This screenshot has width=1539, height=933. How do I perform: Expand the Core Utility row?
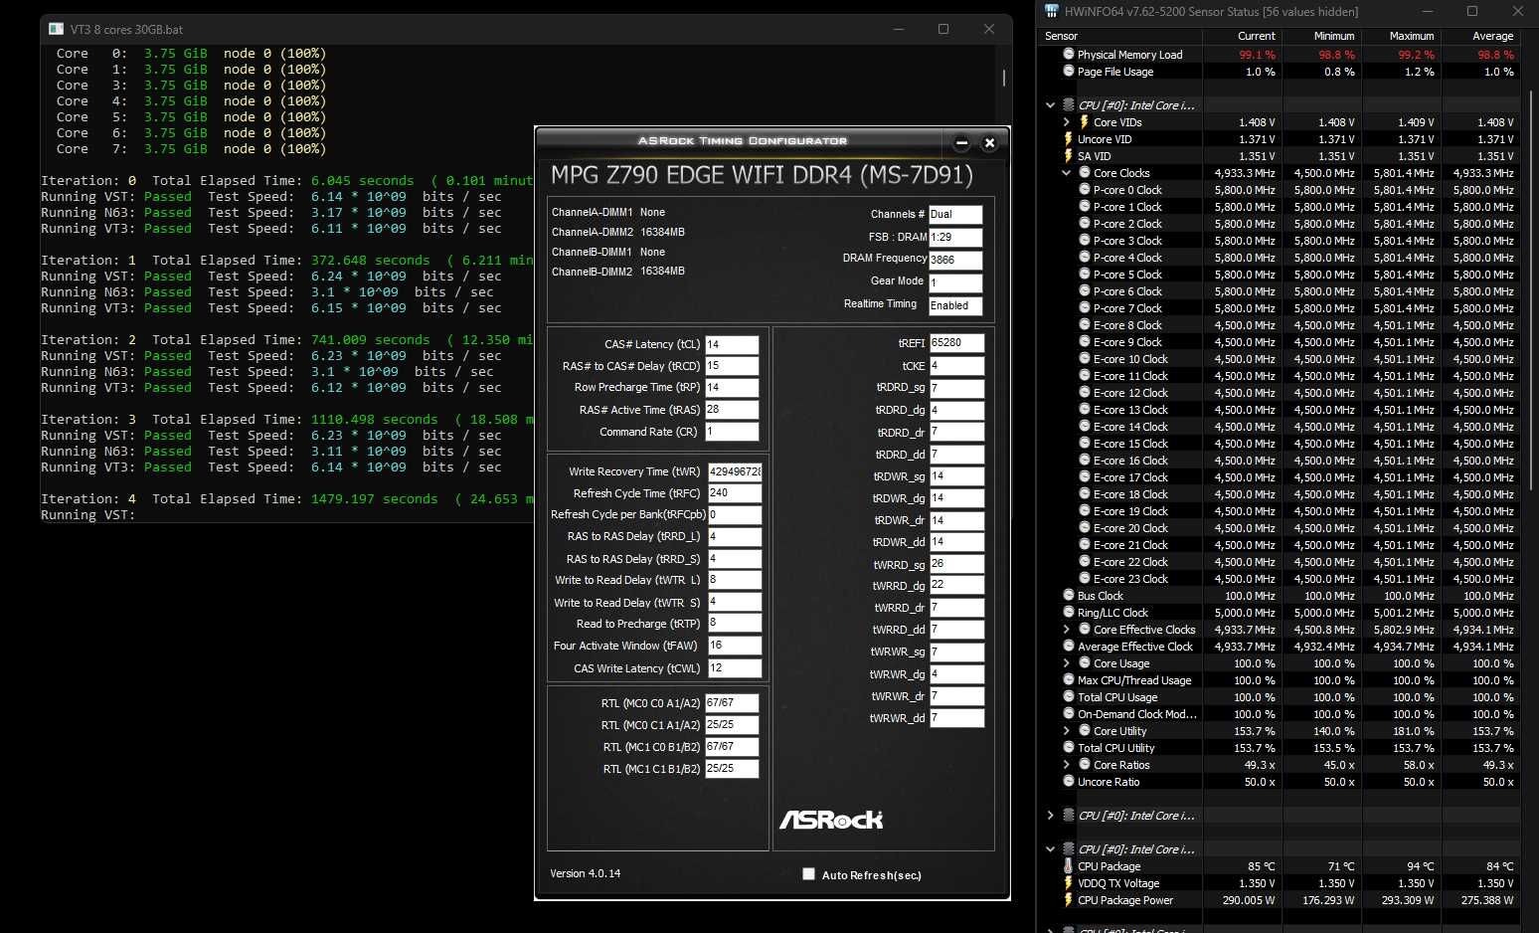[x=1067, y=730]
